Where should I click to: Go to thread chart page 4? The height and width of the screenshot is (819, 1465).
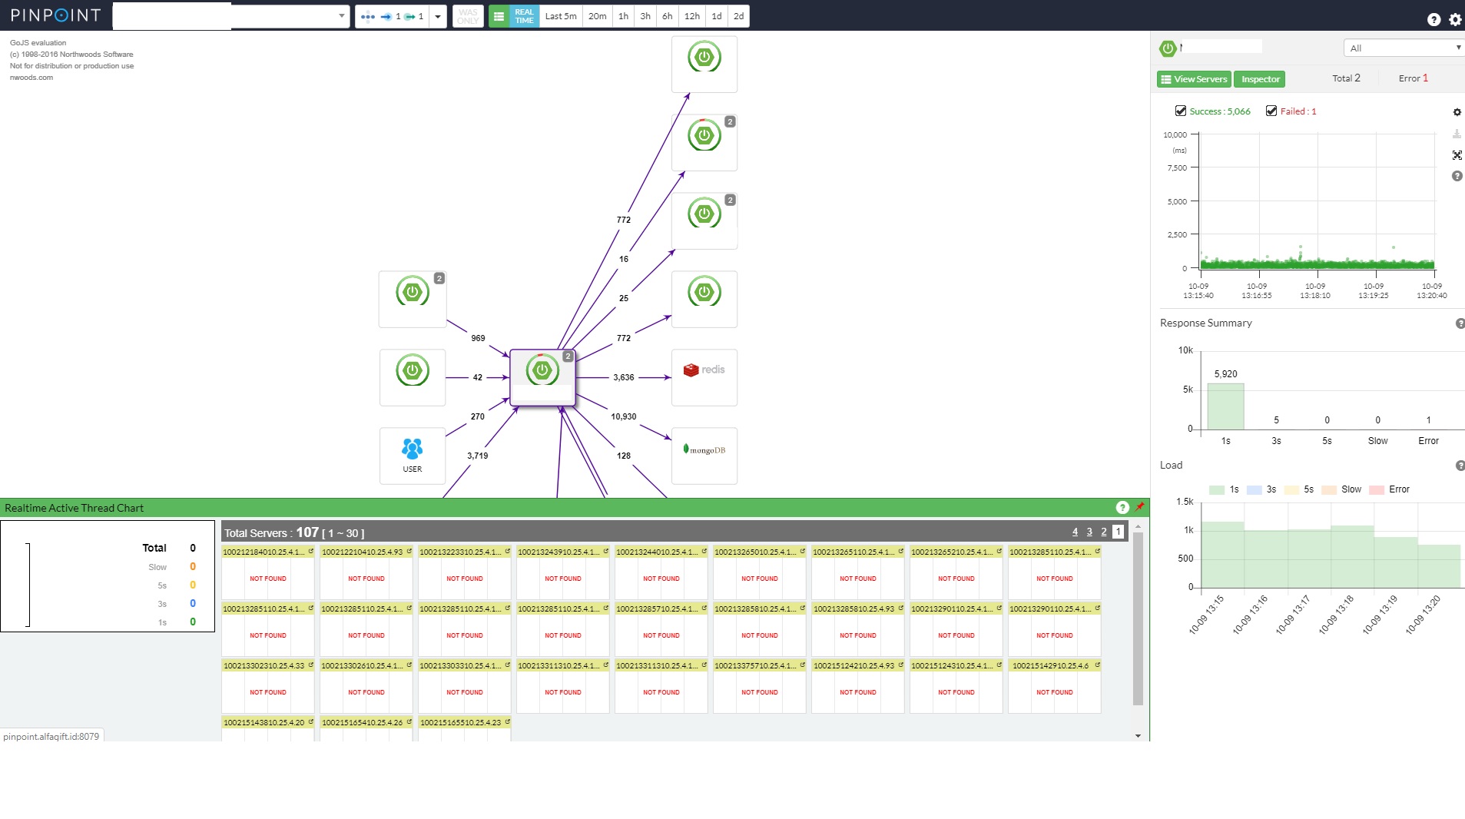(x=1075, y=532)
